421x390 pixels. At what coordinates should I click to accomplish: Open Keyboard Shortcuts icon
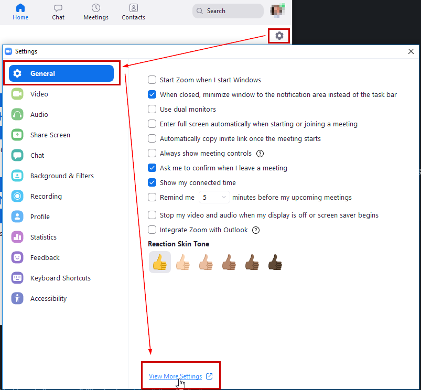tap(17, 278)
